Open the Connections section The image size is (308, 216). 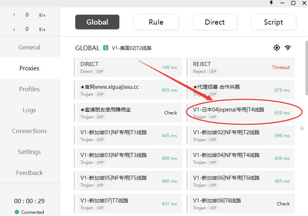pos(29,131)
